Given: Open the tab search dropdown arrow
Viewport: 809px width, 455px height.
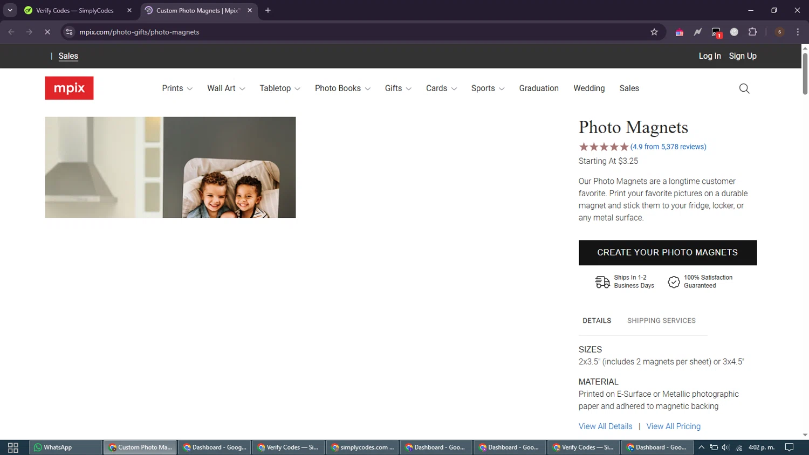Looking at the screenshot, I should [x=10, y=10].
